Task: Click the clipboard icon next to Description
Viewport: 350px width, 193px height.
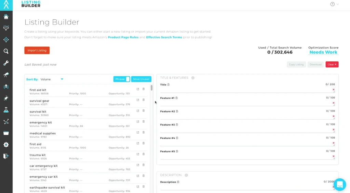Action: pyautogui.click(x=178, y=182)
